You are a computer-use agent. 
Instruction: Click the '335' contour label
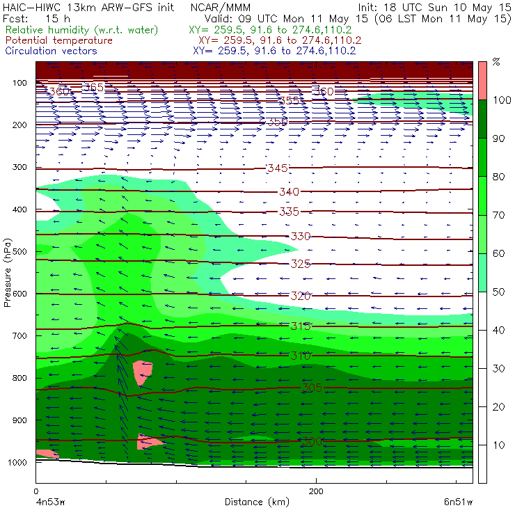tap(290, 212)
